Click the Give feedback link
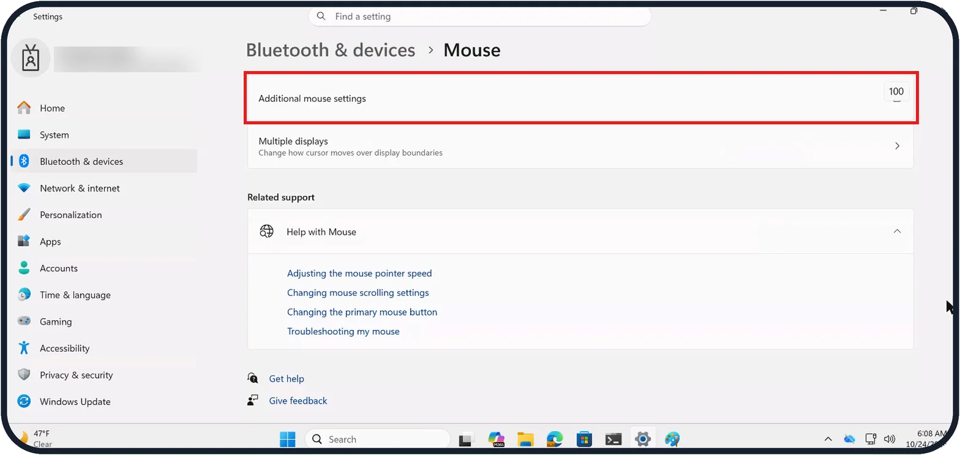Viewport: 960px width, 455px height. click(298, 400)
